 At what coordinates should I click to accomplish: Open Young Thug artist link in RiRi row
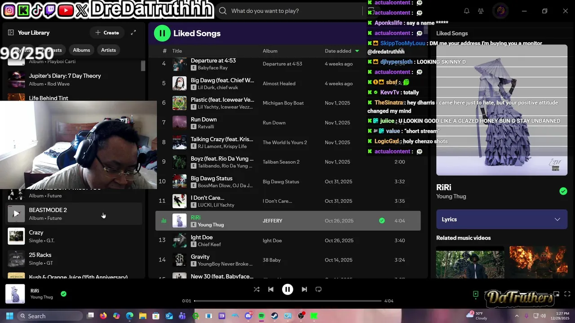(211, 225)
